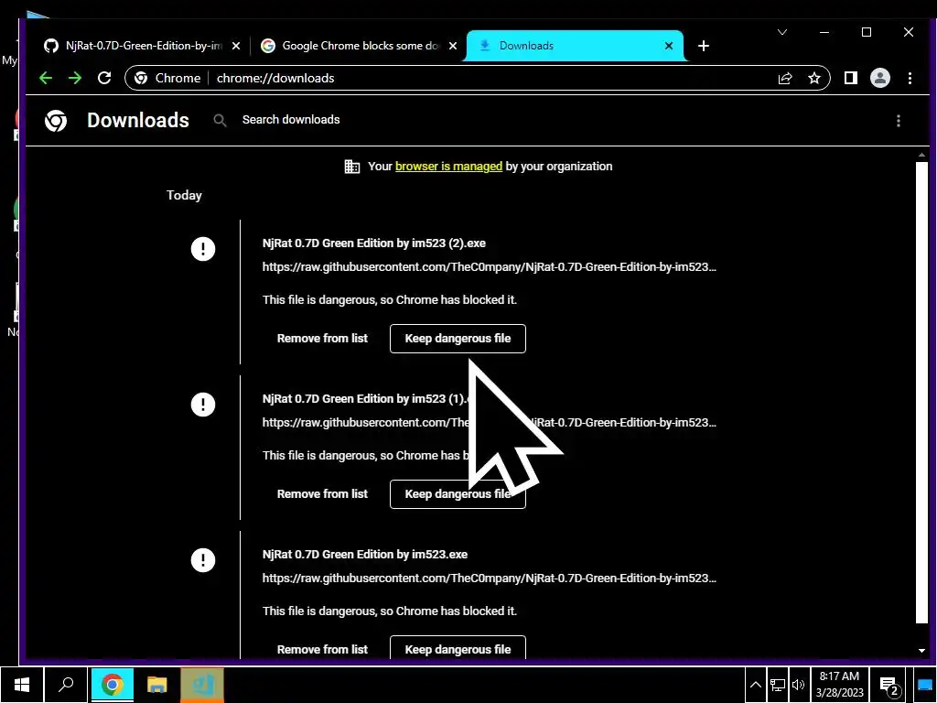The height and width of the screenshot is (703, 937).
Task: Go forward with green forward arrow
Action: coord(75,79)
